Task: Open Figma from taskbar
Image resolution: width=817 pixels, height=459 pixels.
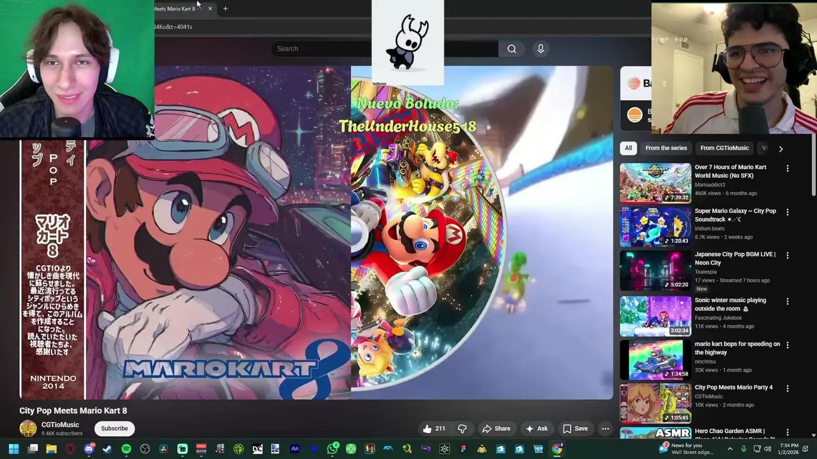Action: point(463,449)
